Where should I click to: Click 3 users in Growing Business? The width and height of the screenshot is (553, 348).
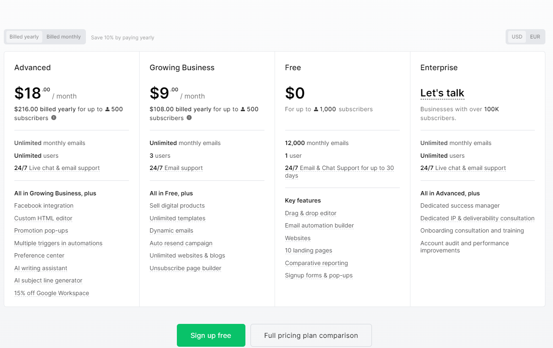[x=160, y=156]
